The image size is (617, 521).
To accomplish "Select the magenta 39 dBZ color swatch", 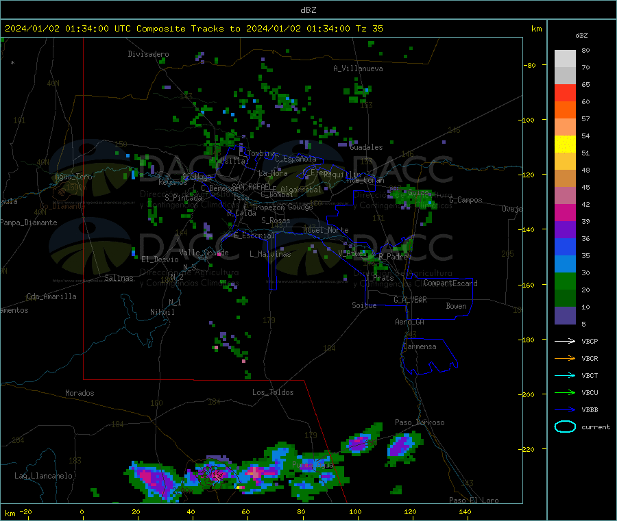I will [565, 212].
